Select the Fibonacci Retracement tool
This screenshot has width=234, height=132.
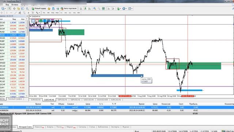pyautogui.click(x=24, y=13)
